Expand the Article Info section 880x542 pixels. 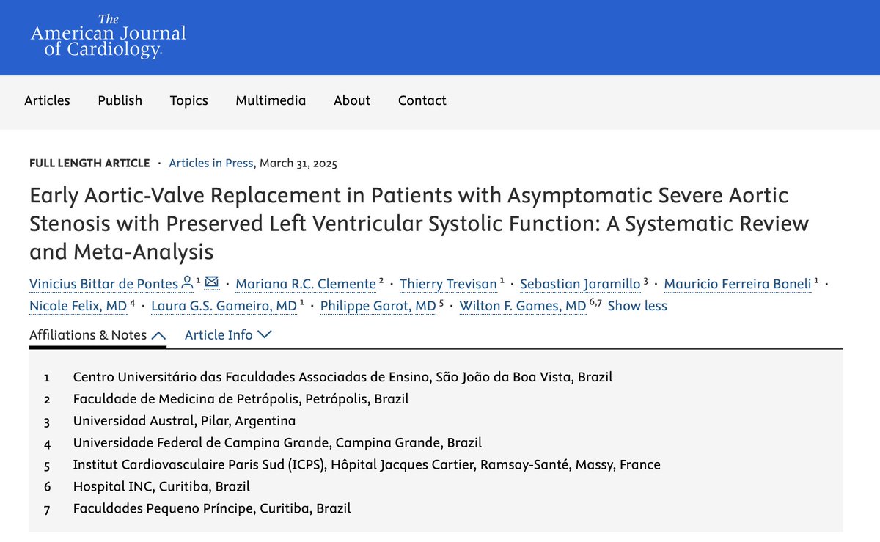(228, 334)
